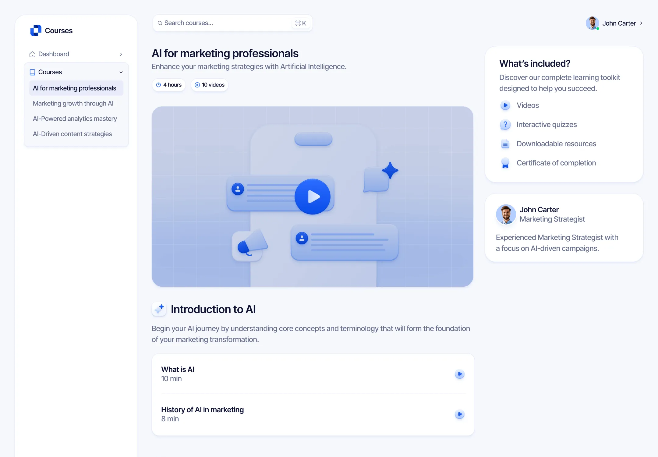
Task: Click the 10 videos badge
Action: 210,85
